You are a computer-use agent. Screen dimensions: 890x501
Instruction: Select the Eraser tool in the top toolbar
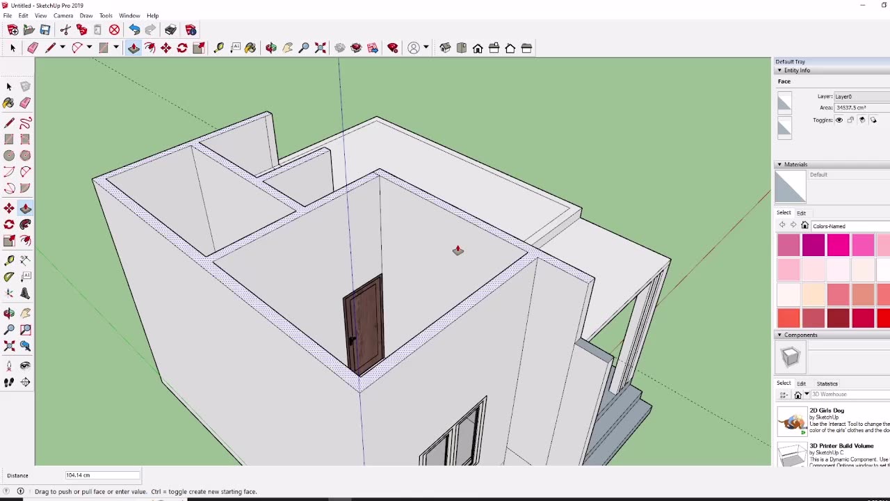coord(33,48)
